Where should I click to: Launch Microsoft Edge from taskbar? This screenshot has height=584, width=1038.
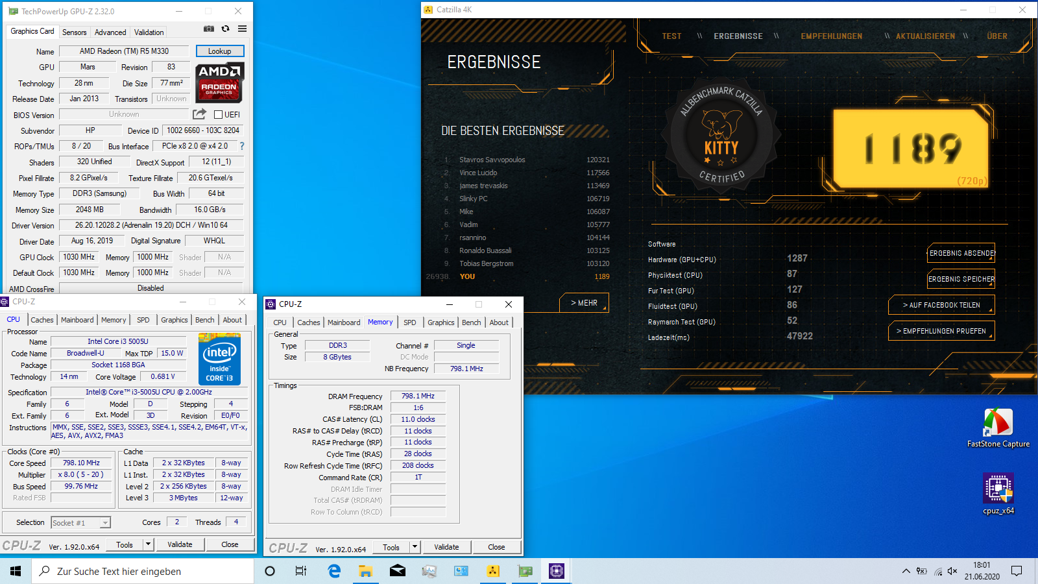pyautogui.click(x=334, y=571)
